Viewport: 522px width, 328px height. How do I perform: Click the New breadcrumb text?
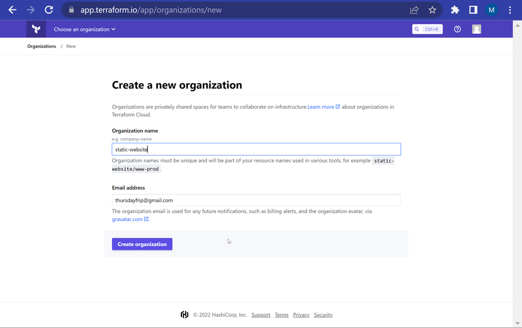pos(71,46)
